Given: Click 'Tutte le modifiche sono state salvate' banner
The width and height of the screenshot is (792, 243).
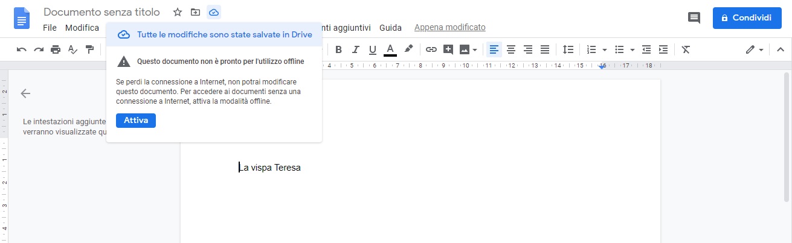Looking at the screenshot, I should tap(214, 35).
